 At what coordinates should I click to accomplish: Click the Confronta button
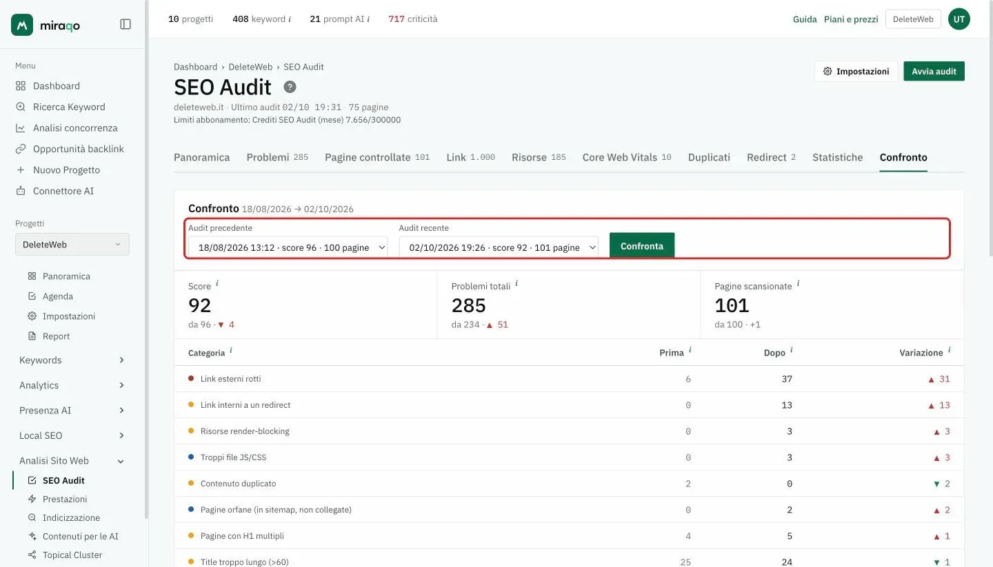coord(642,246)
